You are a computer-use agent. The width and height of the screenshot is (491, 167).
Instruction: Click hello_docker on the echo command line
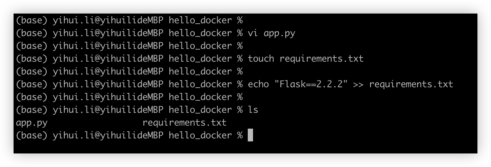(200, 84)
